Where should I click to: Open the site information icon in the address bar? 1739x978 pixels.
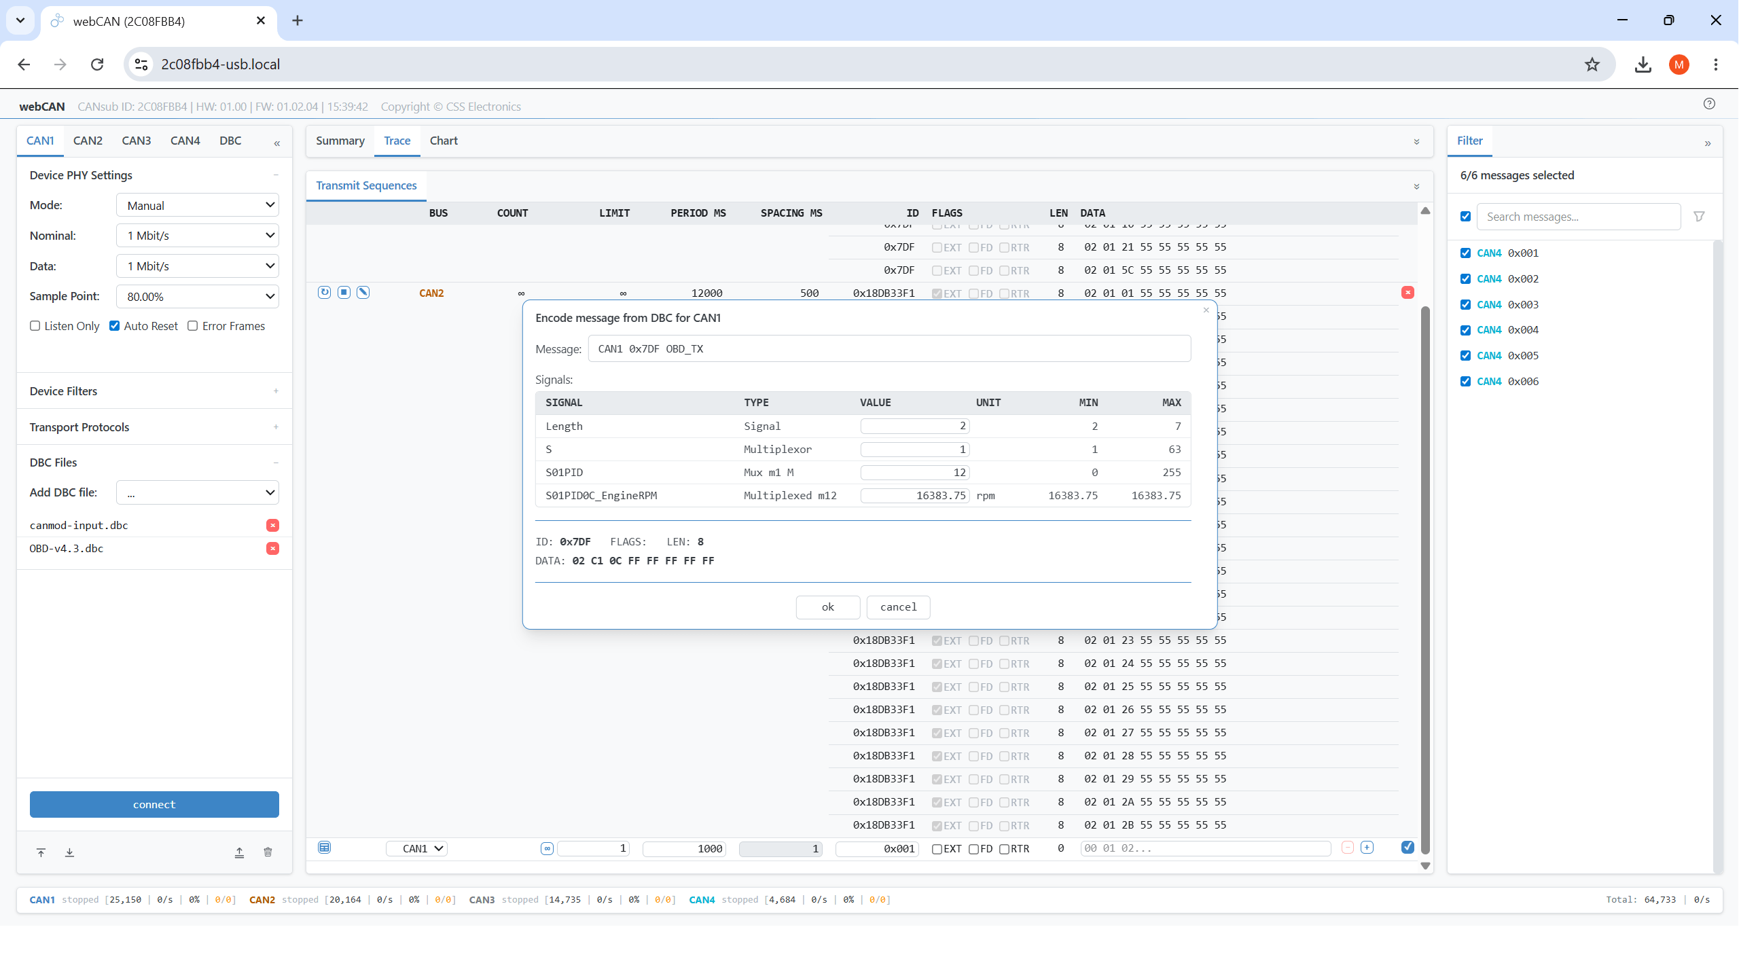(x=141, y=65)
